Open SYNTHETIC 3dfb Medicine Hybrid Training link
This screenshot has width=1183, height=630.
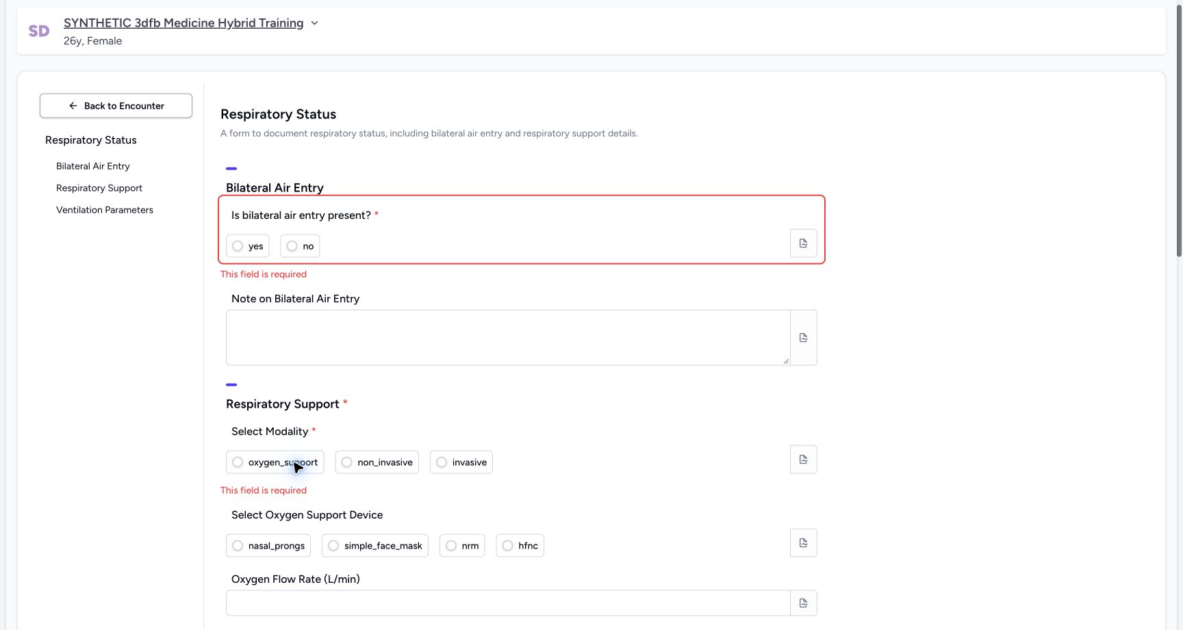coord(183,23)
